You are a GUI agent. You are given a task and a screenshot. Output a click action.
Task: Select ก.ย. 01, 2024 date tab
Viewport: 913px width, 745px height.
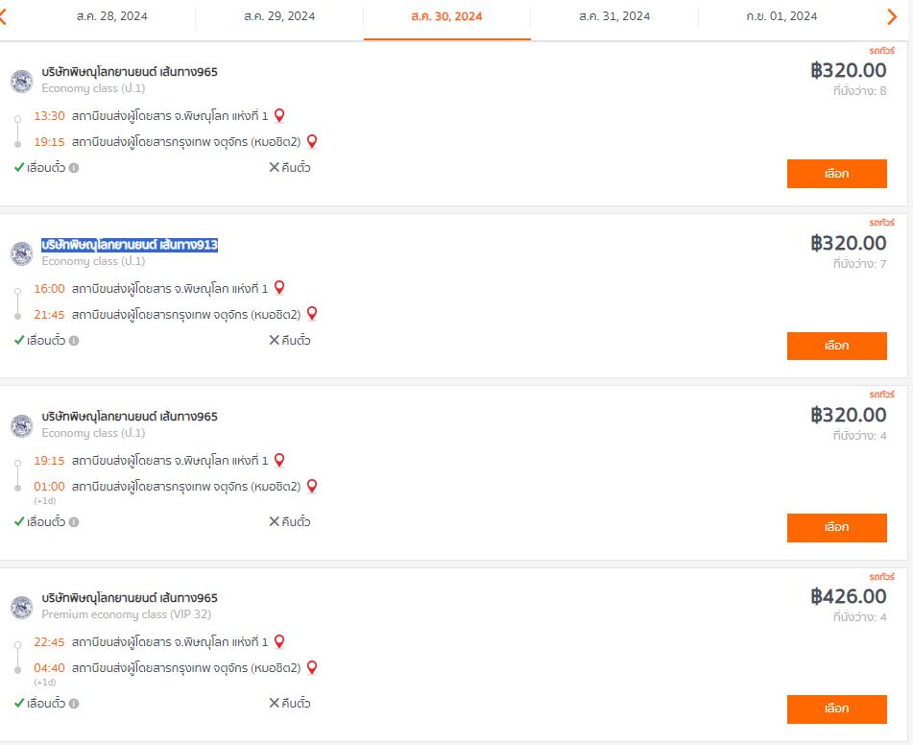click(781, 16)
